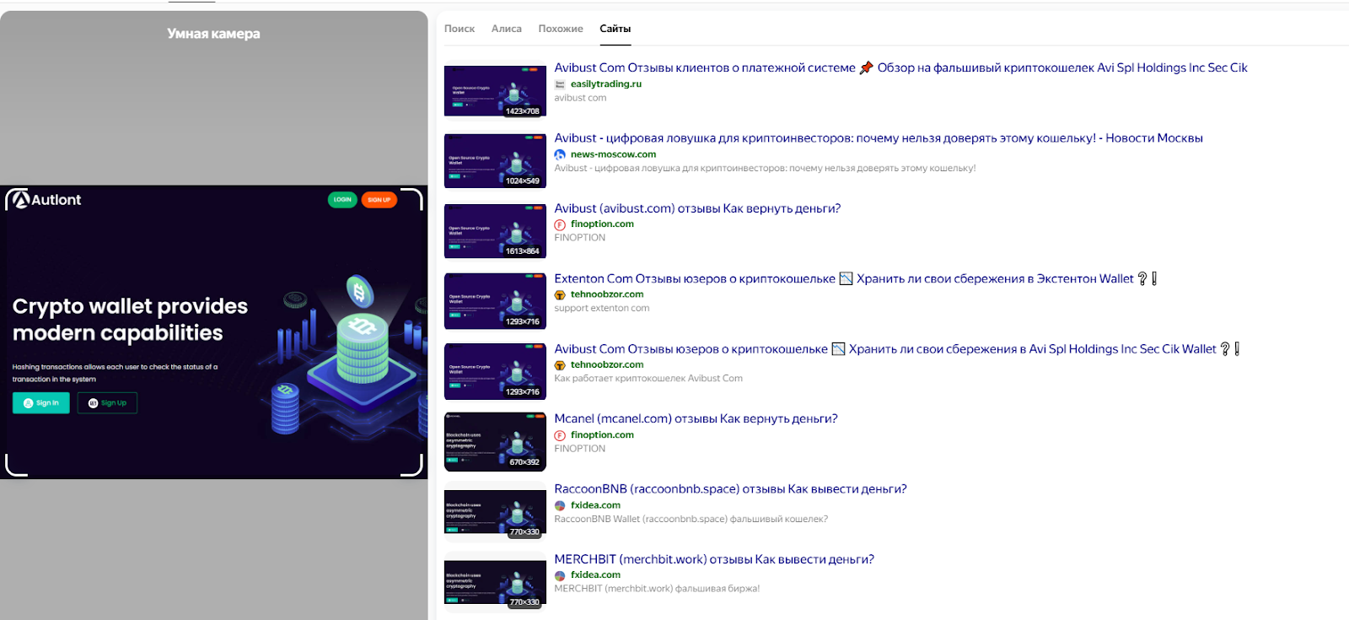This screenshot has width=1349, height=620.
Task: Visit finoption.com under the Mcanel result
Action: tap(602, 435)
